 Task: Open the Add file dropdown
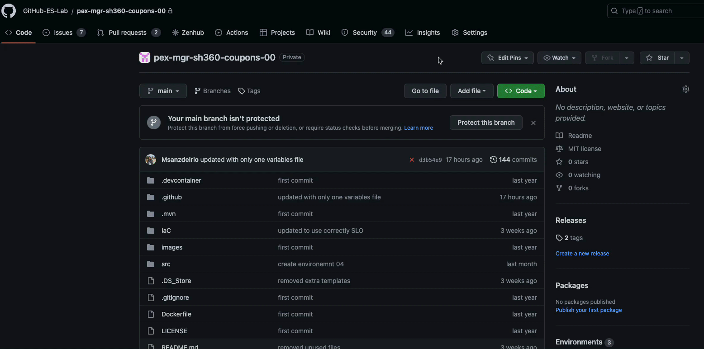click(x=472, y=91)
